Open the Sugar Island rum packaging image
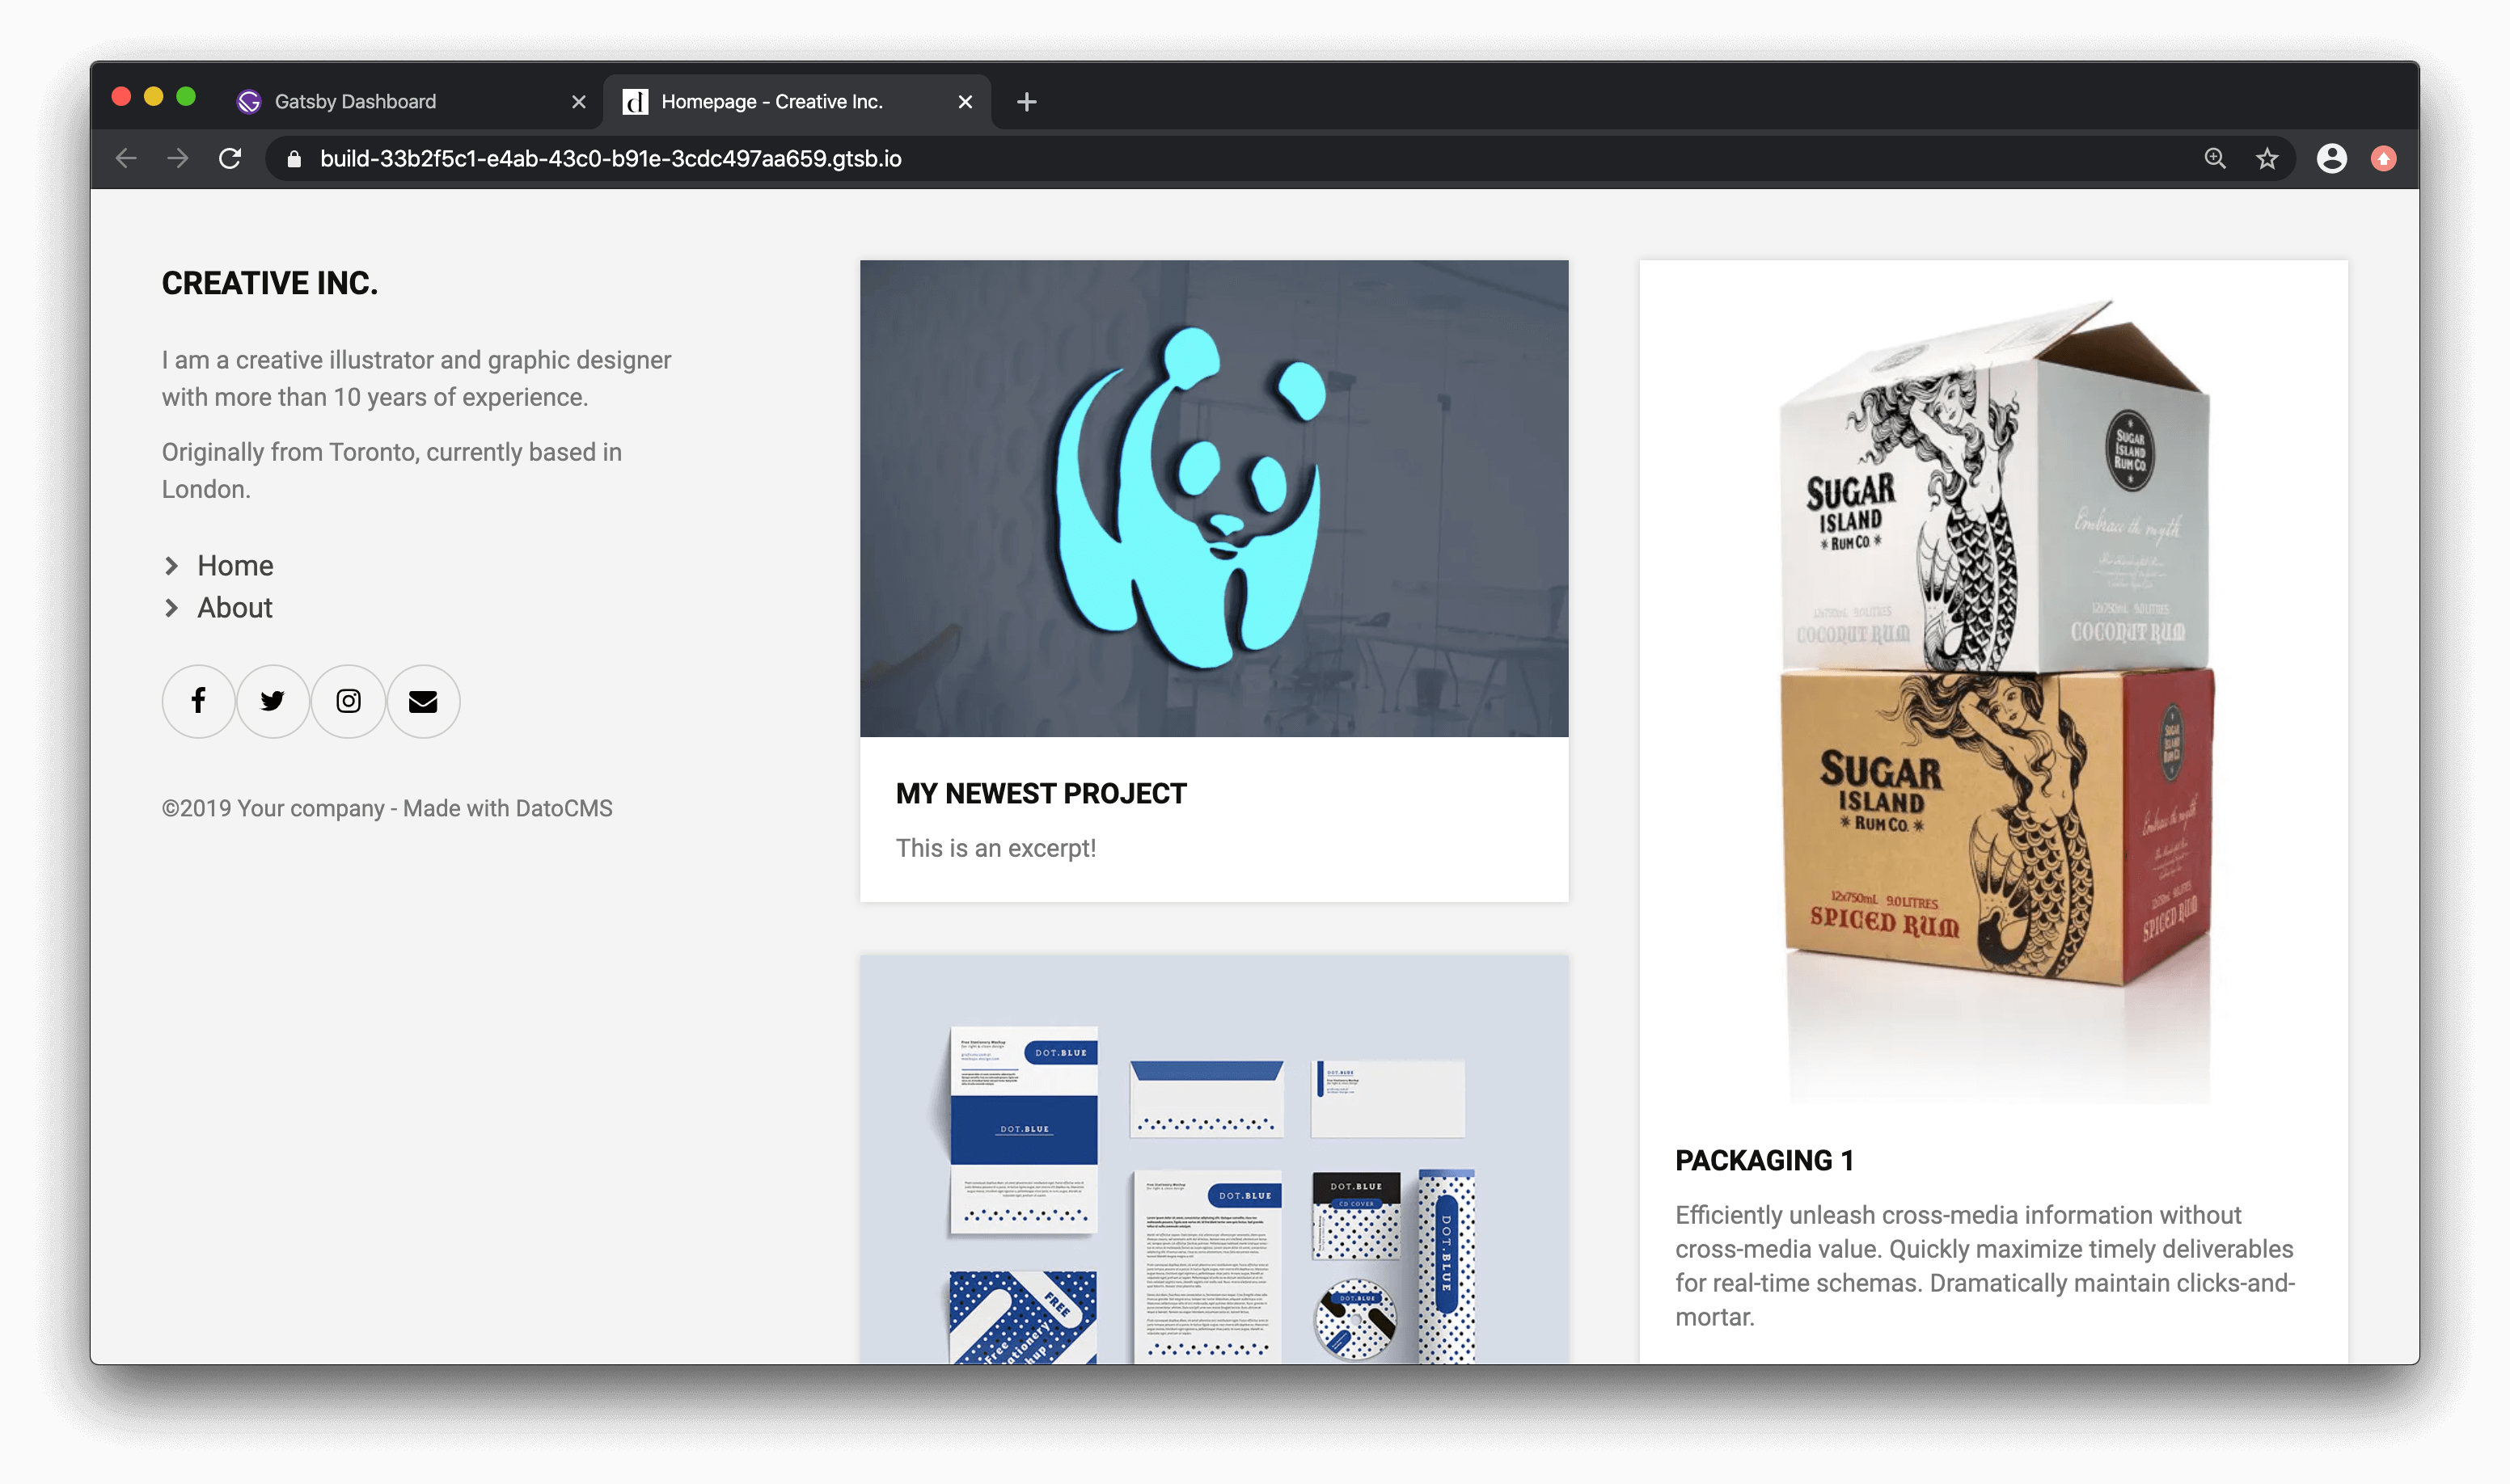Viewport: 2510px width, 1484px height. (1992, 690)
